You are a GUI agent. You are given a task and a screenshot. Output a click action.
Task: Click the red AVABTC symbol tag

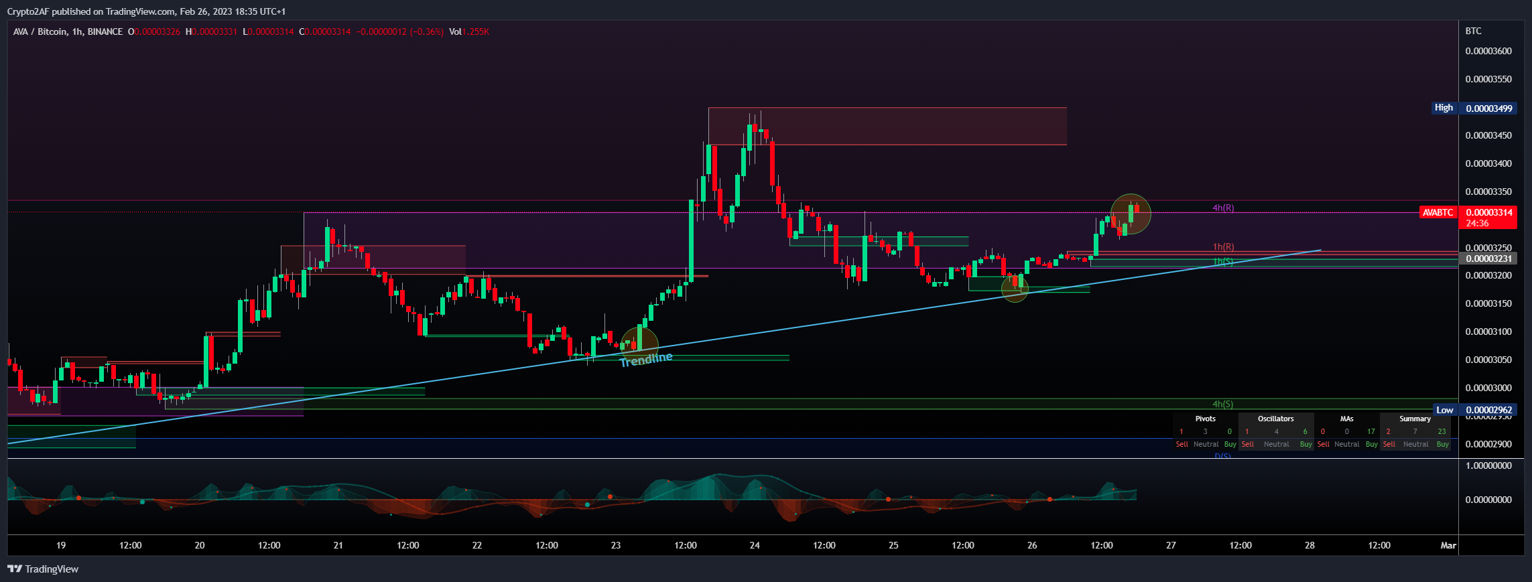pos(1438,212)
